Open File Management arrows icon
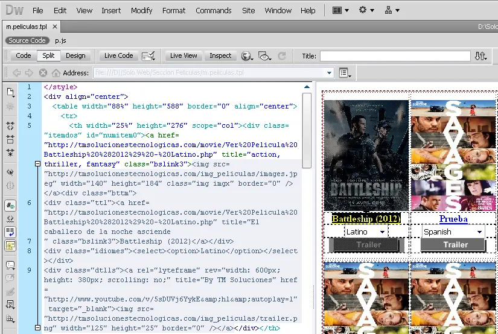 (x=480, y=56)
